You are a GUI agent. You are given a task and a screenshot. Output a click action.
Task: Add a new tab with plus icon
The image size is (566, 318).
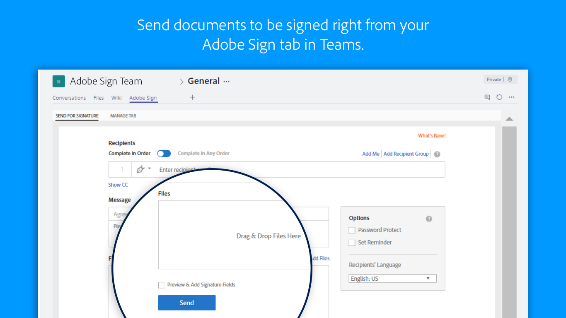(x=192, y=97)
